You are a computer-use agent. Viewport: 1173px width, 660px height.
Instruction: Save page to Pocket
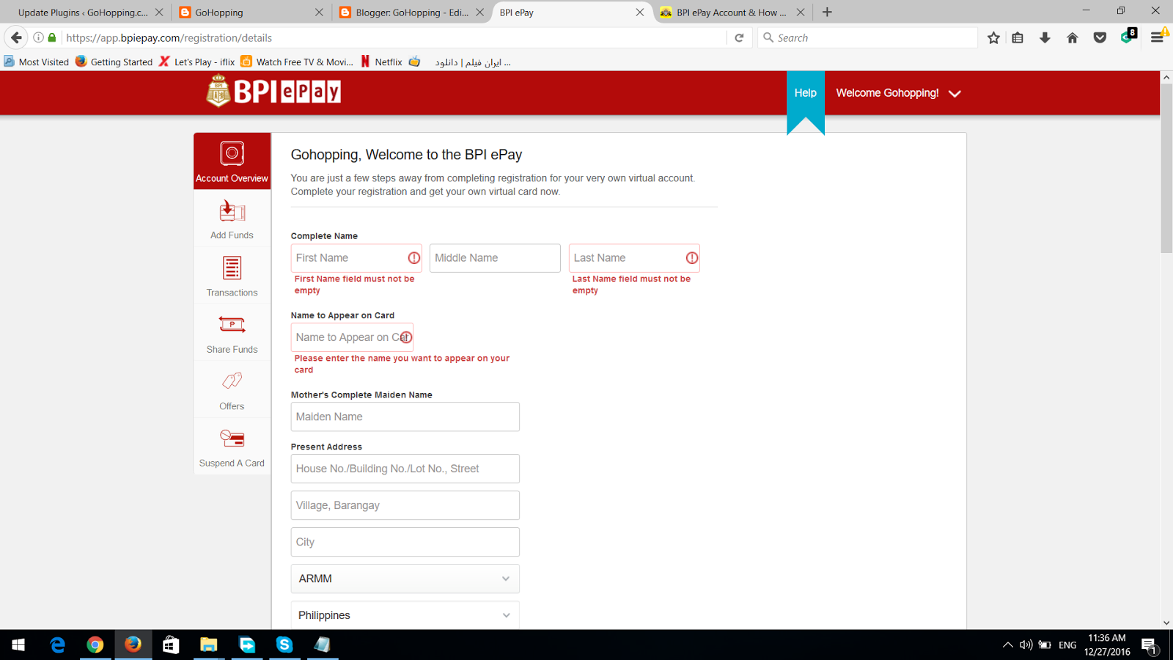point(1100,37)
